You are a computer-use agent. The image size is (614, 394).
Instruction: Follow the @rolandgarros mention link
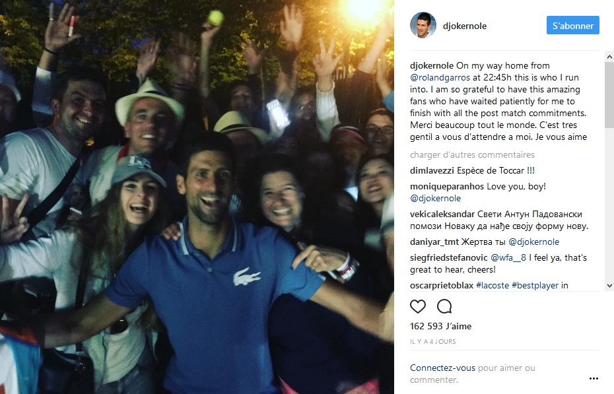pos(440,77)
